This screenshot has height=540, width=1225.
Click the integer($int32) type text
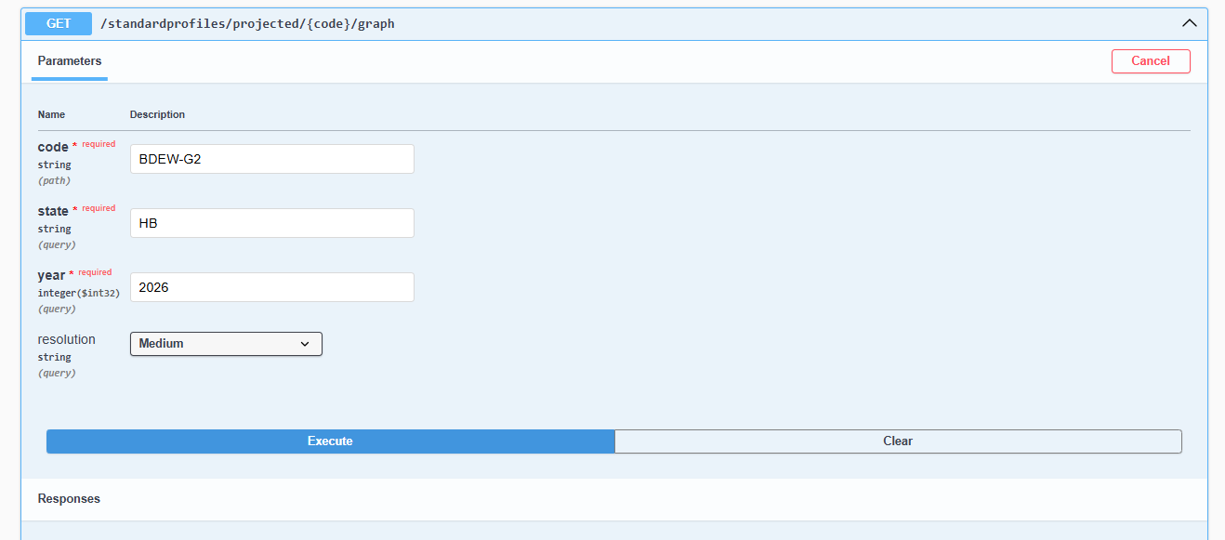78,293
